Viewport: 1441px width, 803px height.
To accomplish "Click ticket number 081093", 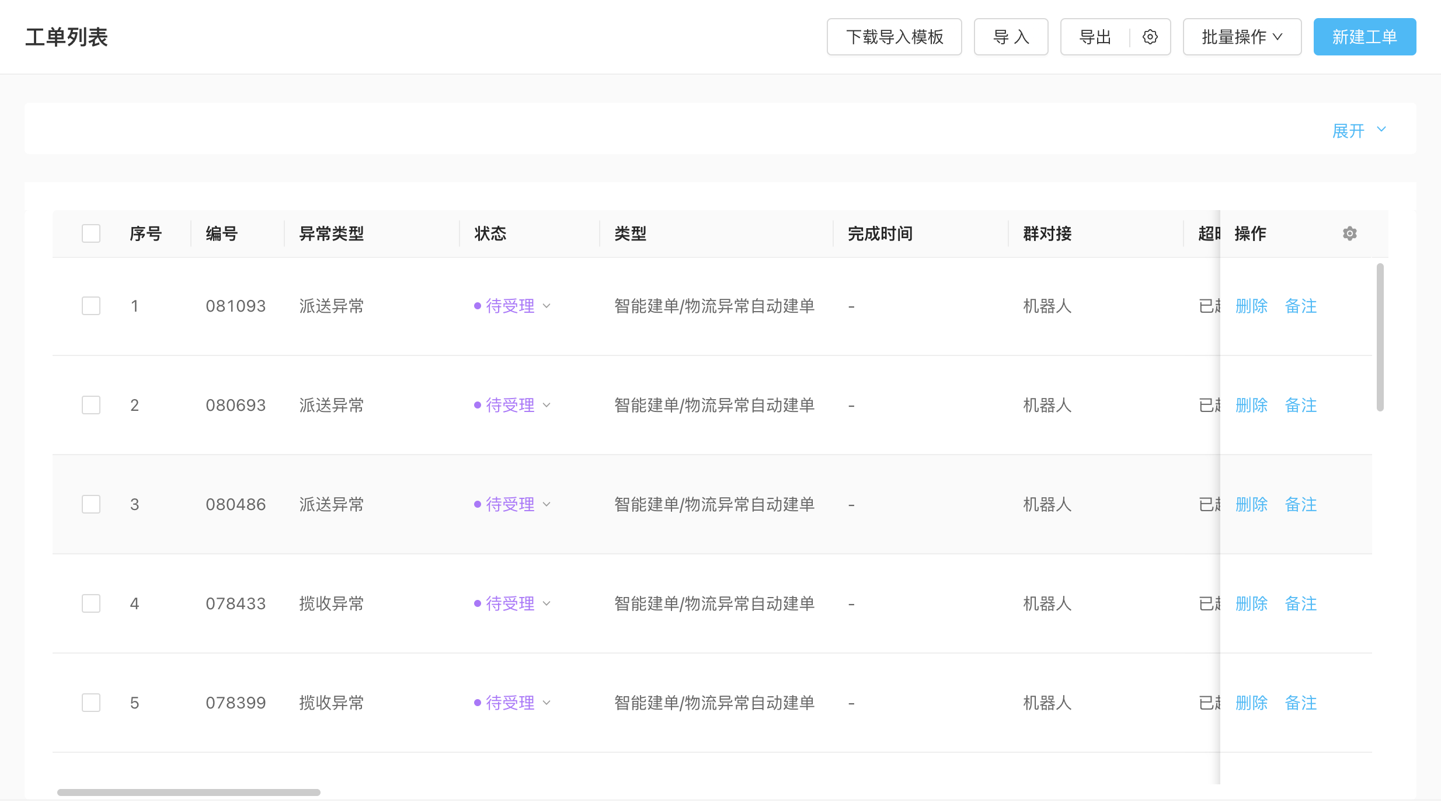I will click(235, 306).
